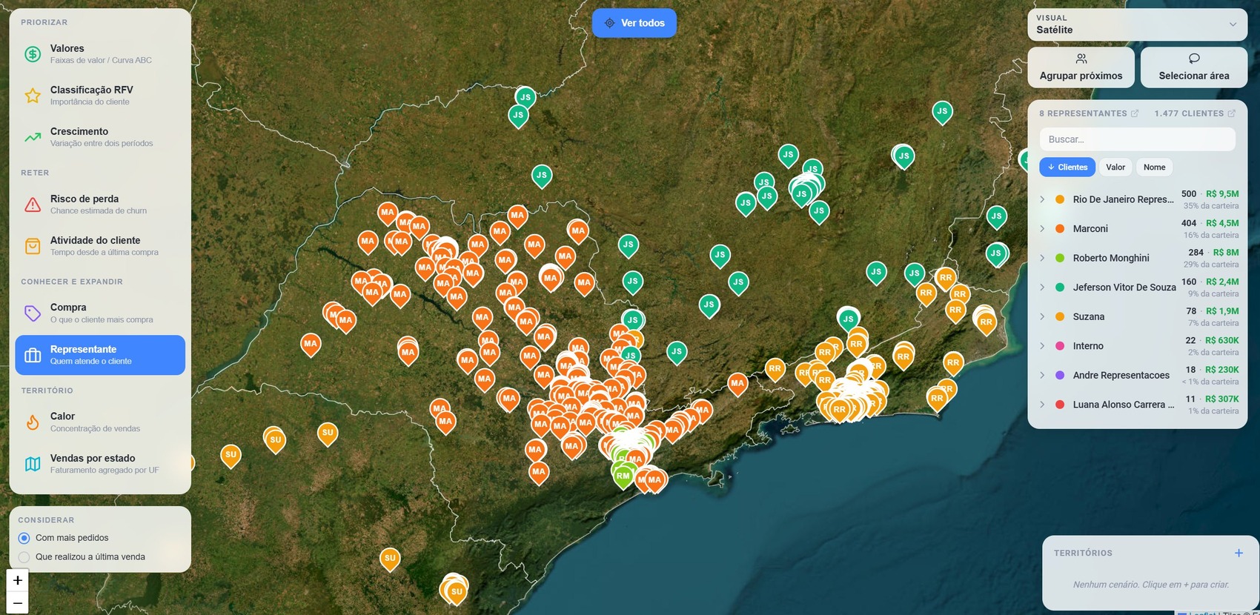Sort the list by Nome
Viewport: 1260px width, 615px height.
pyautogui.click(x=1155, y=167)
